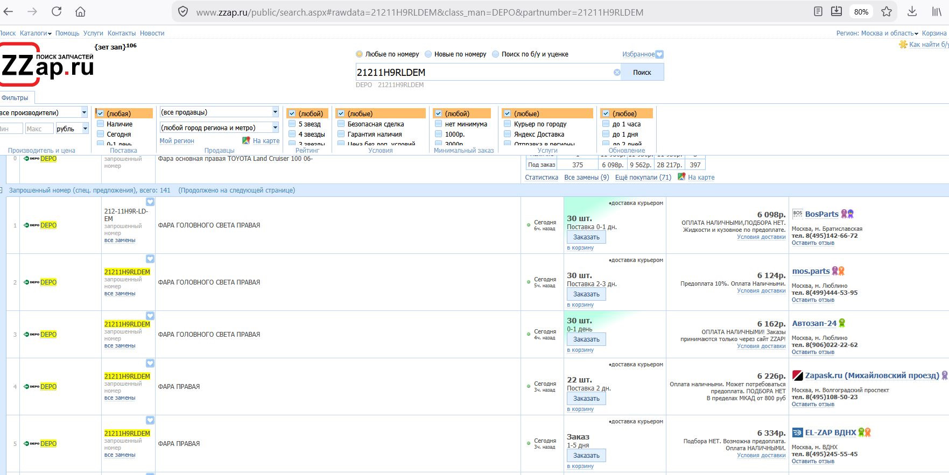Click favorite heart icon for Автозап-24 row
This screenshot has width=949, height=475.
tap(150, 316)
